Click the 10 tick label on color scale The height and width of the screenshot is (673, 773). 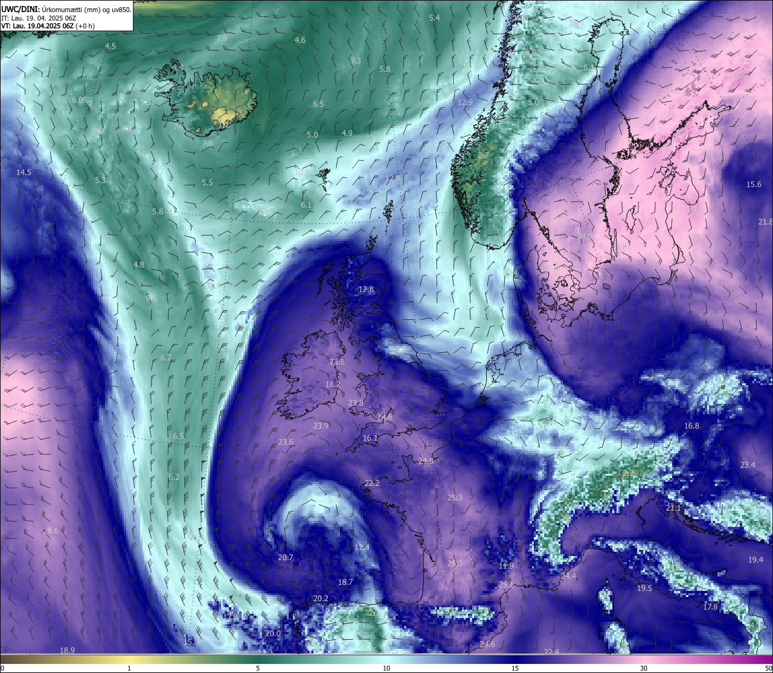[386, 668]
